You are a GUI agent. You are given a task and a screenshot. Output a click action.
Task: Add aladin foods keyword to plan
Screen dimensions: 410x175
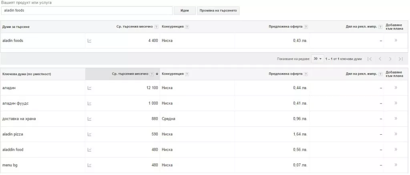(x=396, y=40)
